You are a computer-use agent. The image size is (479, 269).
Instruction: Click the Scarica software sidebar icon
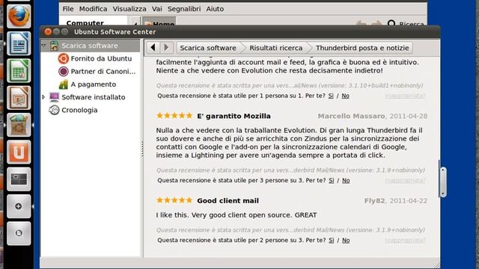point(55,46)
